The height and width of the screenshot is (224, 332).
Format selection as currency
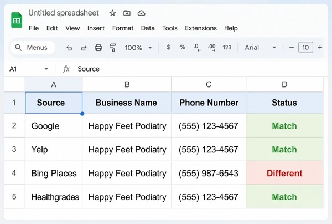click(x=168, y=47)
